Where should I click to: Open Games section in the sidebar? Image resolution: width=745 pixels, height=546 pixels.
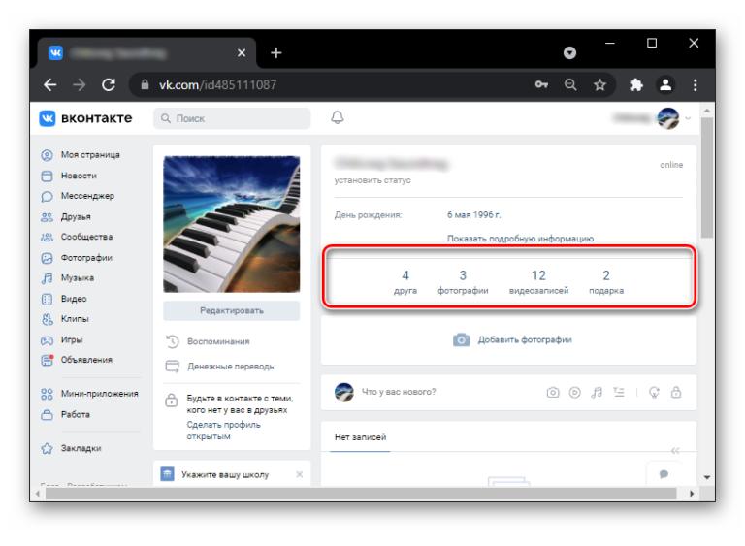[72, 339]
